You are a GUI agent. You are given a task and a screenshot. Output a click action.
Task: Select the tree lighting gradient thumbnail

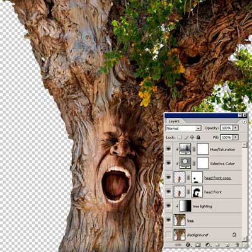[x=185, y=205]
